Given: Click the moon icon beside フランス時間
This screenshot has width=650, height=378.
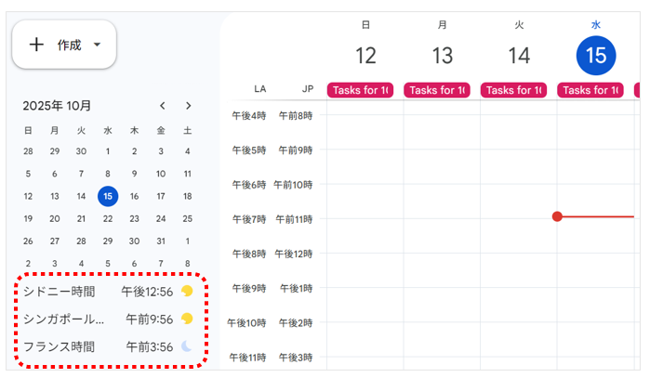Looking at the screenshot, I should coord(187,346).
